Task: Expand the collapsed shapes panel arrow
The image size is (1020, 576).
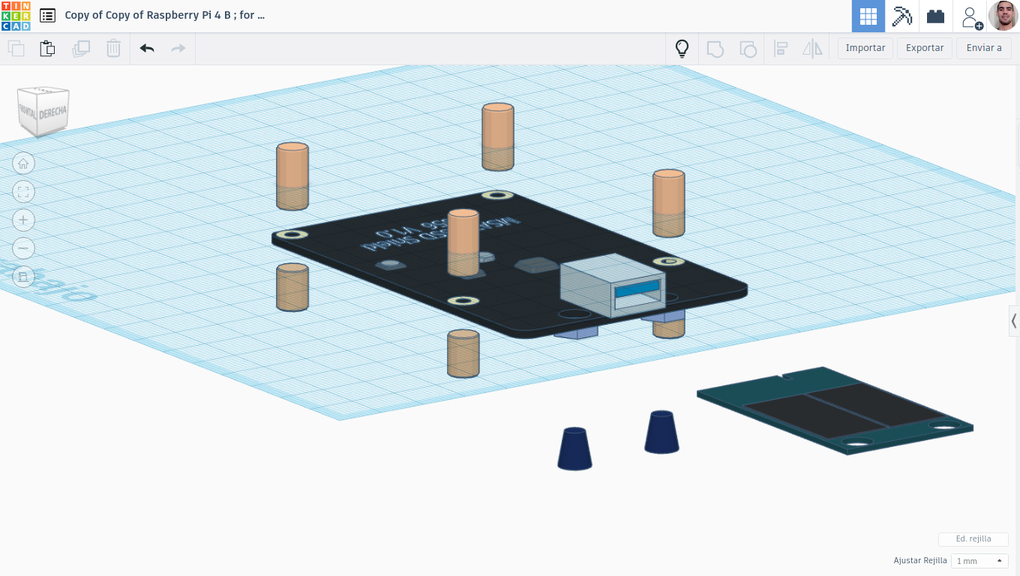Action: [x=1014, y=321]
